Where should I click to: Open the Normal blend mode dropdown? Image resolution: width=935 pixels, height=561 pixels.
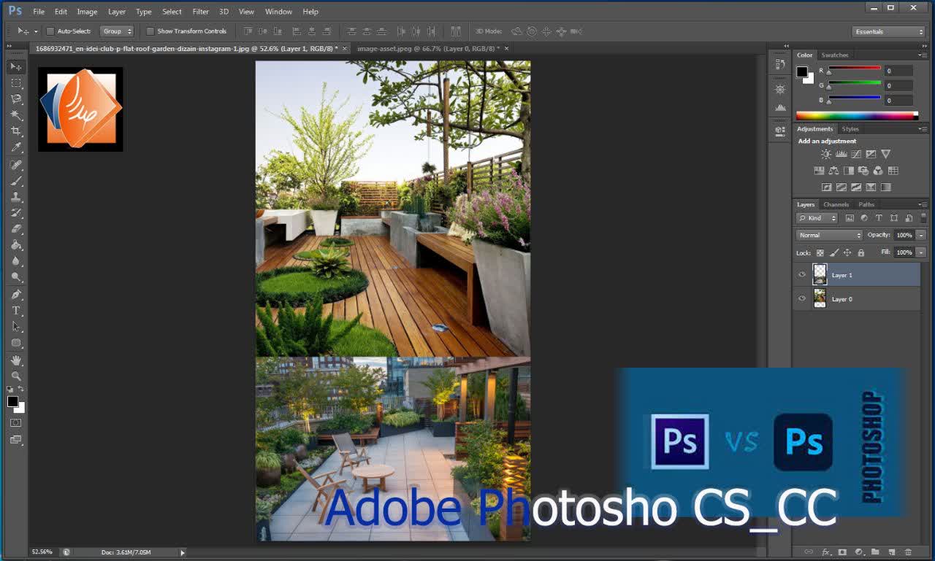pyautogui.click(x=829, y=235)
